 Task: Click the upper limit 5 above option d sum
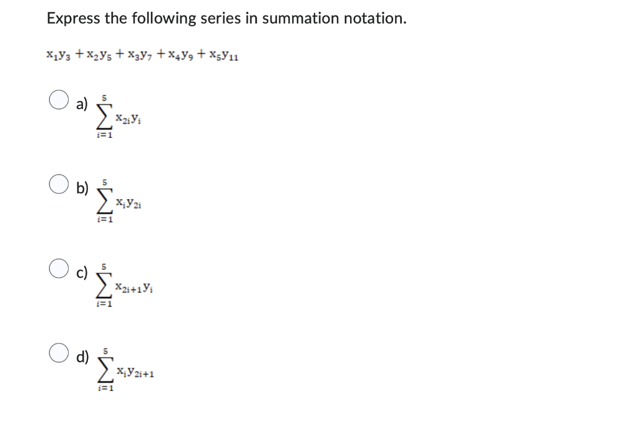[x=104, y=350]
